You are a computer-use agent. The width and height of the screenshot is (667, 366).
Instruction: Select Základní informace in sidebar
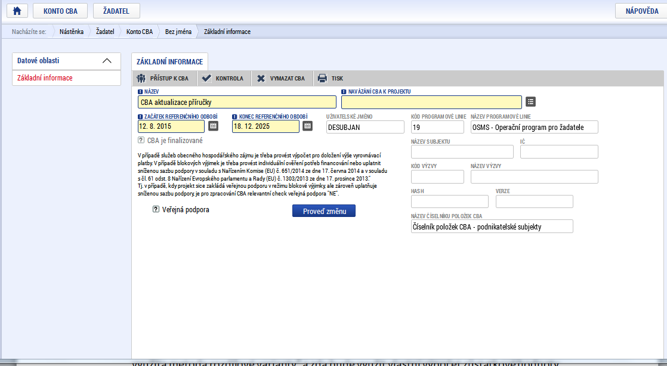point(45,78)
